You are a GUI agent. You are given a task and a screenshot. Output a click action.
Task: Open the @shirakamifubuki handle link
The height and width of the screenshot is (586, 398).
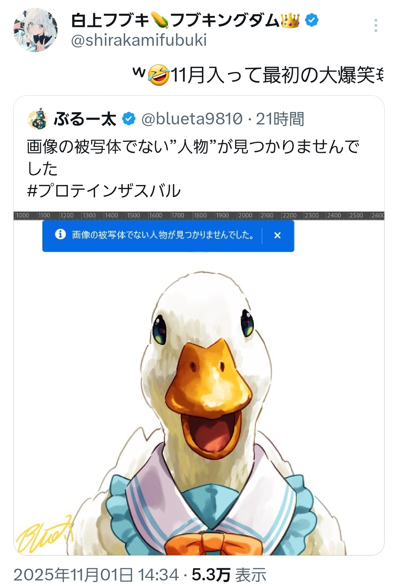pyautogui.click(x=139, y=40)
